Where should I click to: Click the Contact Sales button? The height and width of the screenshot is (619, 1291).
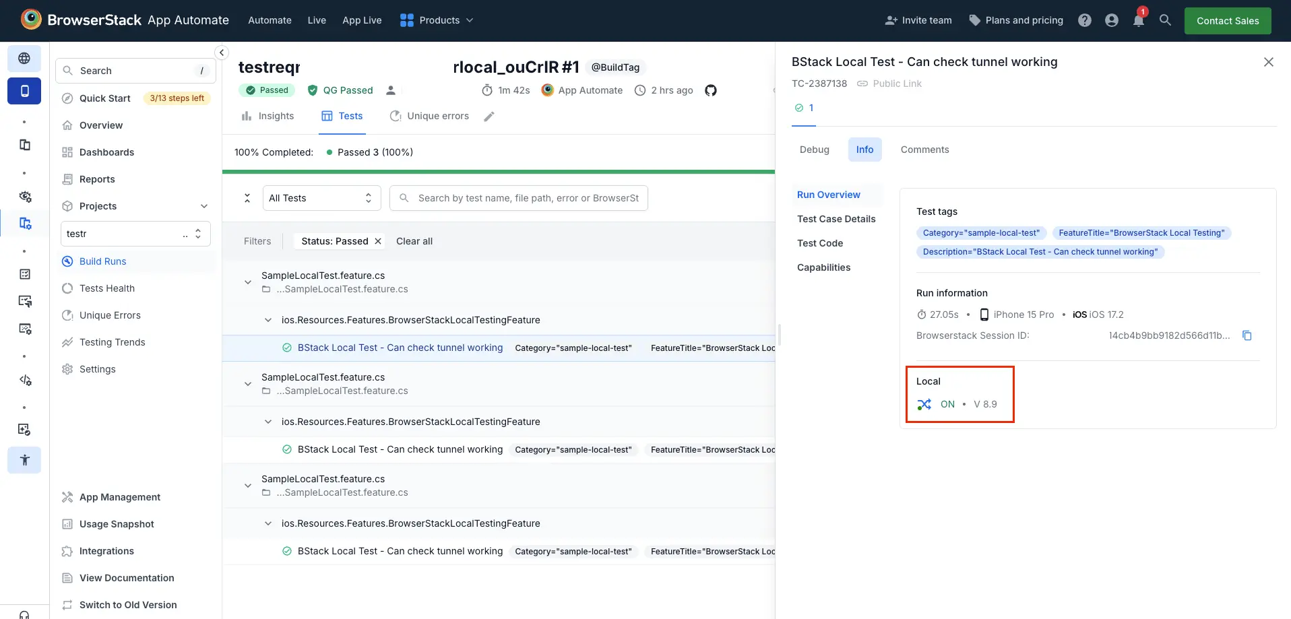pos(1227,20)
